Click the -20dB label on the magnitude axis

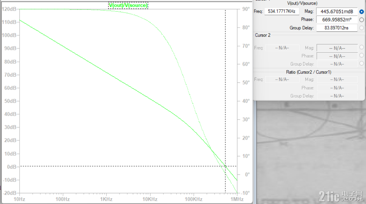click(x=10, y=193)
